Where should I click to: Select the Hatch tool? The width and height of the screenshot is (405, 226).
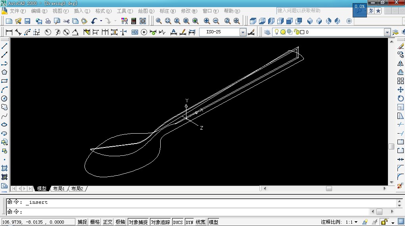(4, 168)
